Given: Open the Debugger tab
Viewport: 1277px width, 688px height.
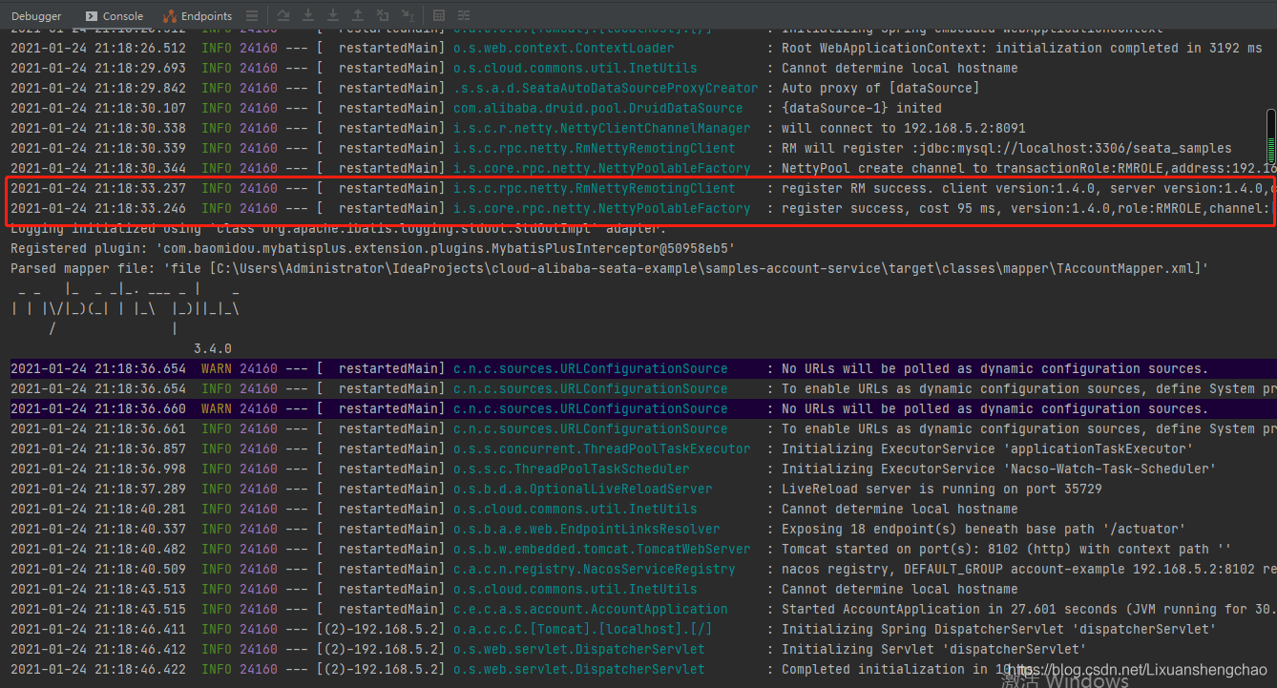Looking at the screenshot, I should pyautogui.click(x=36, y=16).
